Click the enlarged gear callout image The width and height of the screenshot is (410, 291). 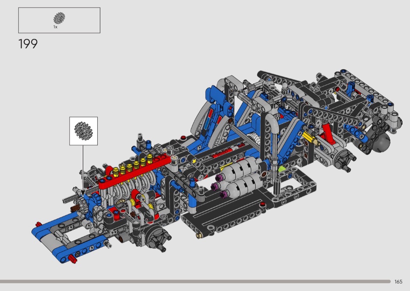83,131
